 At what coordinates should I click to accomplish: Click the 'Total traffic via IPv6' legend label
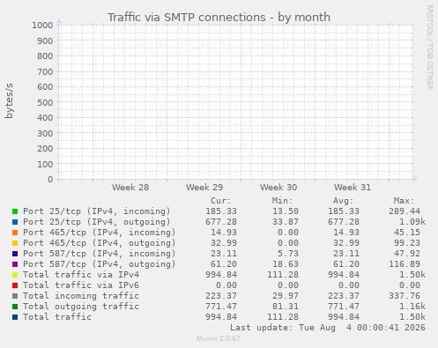pos(81,285)
